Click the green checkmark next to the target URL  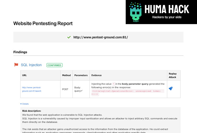click(69, 37)
